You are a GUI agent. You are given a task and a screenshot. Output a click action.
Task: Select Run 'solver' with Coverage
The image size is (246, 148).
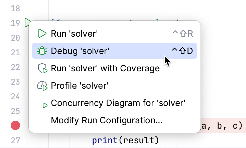coord(105,69)
